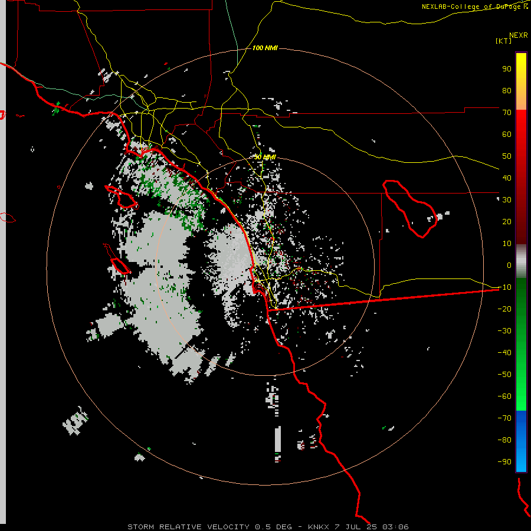Click the -60 knot scale value
The image size is (531, 531).
click(x=504, y=396)
